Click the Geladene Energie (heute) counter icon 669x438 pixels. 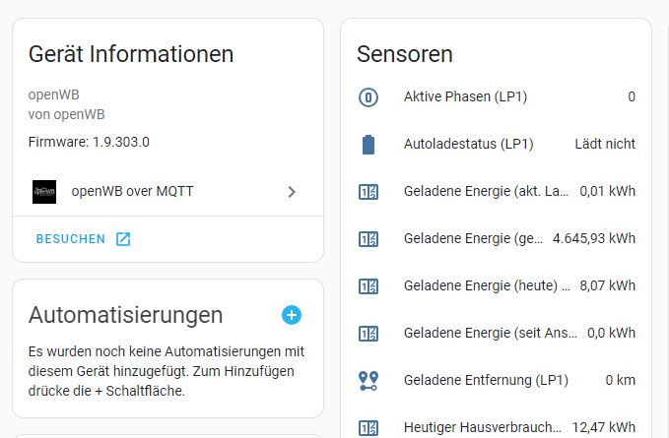[368, 285]
